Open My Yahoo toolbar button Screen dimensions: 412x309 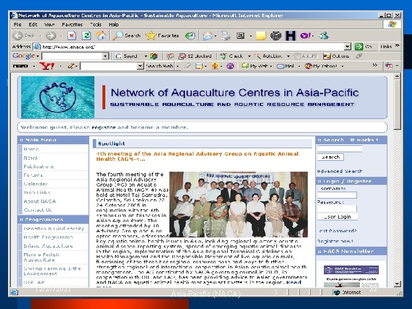point(321,66)
